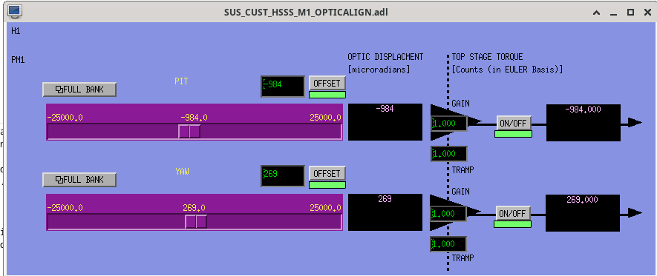Click the YAW TRAMP input field
The image size is (657, 276).
pos(448,244)
